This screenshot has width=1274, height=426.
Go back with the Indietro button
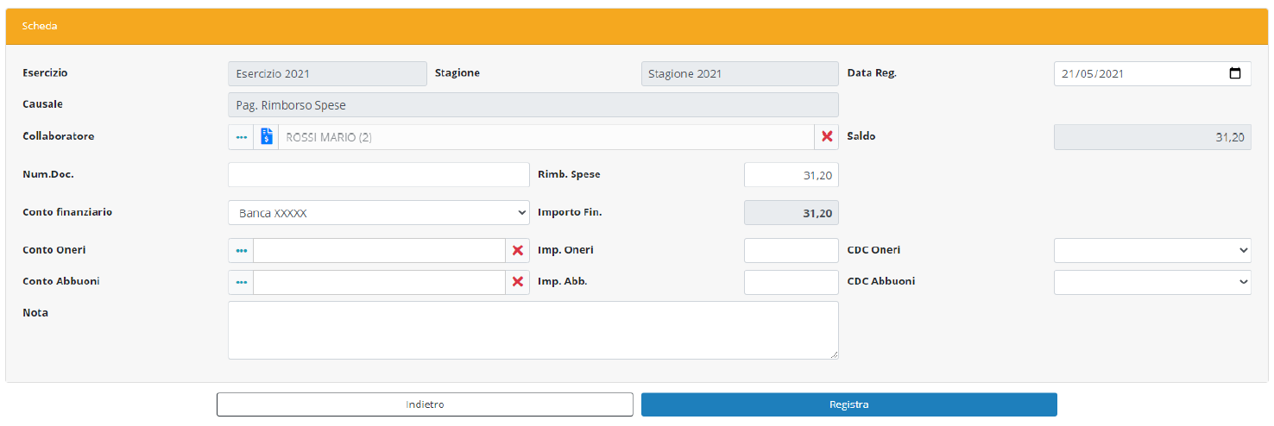pyautogui.click(x=425, y=404)
